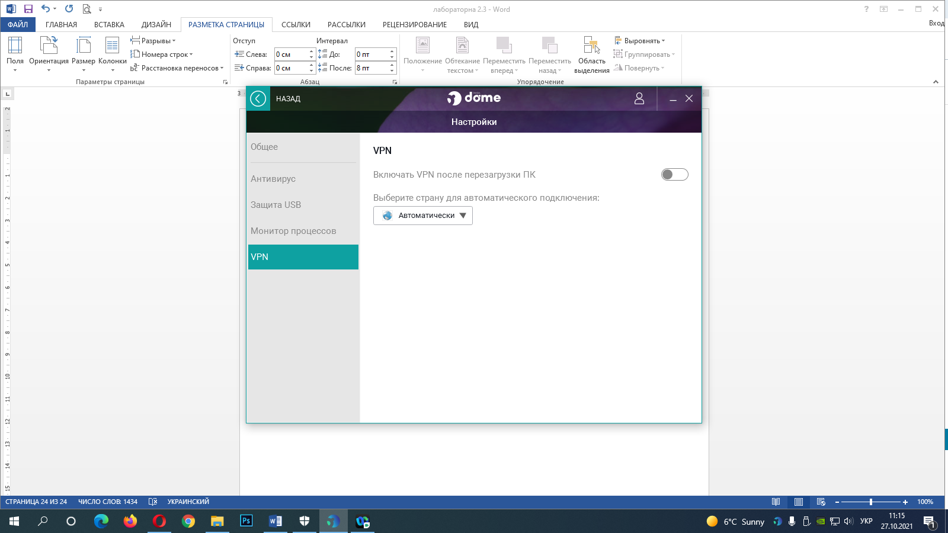Open Ориентация page orientation options
Image resolution: width=948 pixels, height=533 pixels.
tap(49, 54)
